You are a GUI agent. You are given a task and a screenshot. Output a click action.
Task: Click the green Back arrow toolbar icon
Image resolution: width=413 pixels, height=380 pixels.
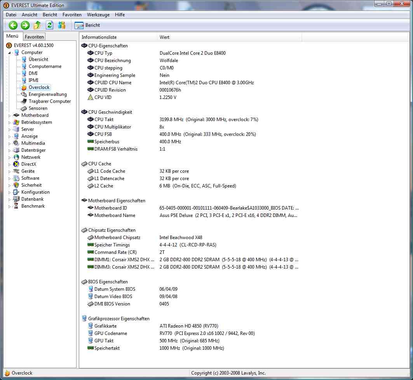click(13, 25)
